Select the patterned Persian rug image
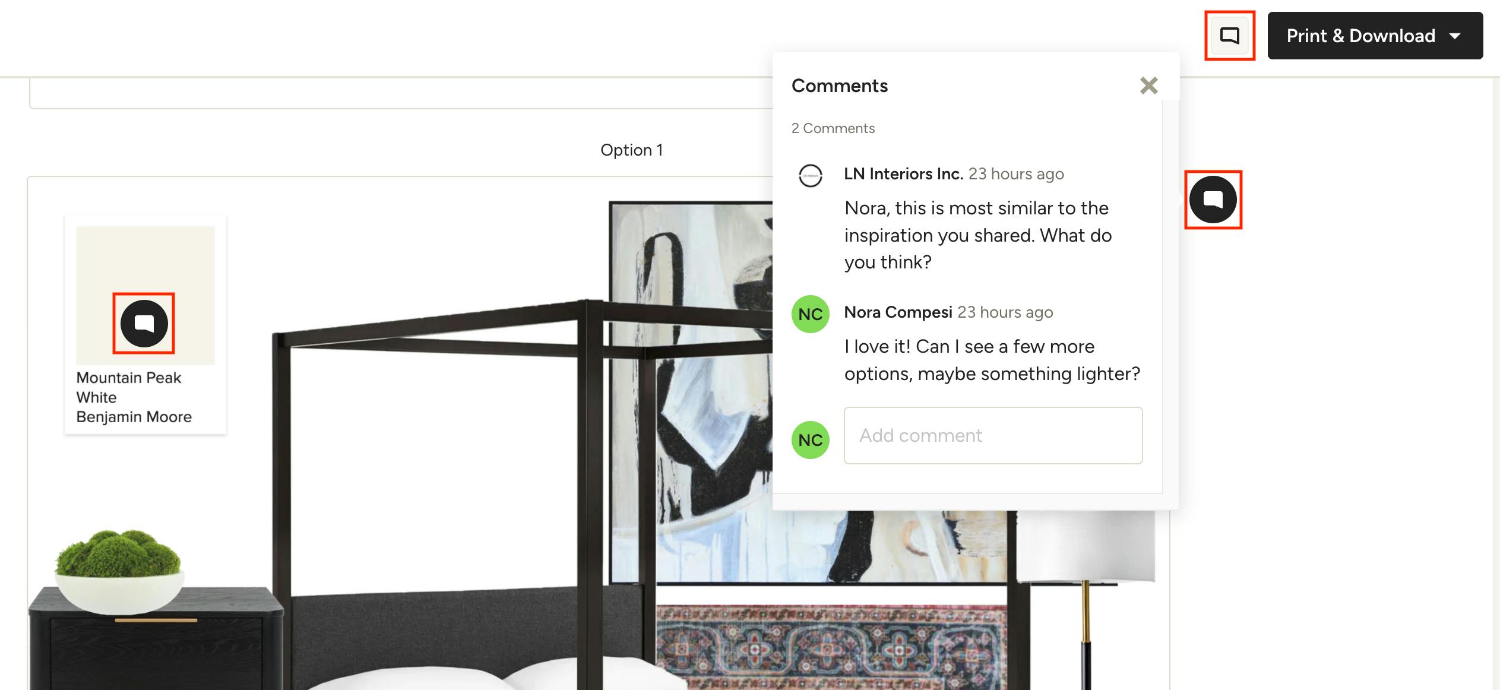Image resolution: width=1500 pixels, height=690 pixels. click(x=831, y=647)
